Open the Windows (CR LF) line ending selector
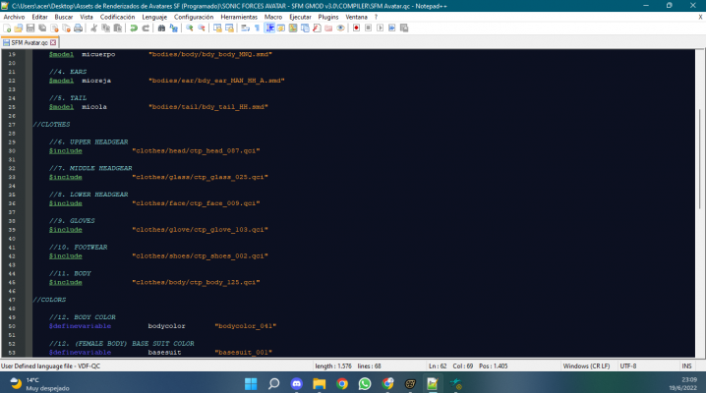This screenshot has width=706, height=393. click(582, 365)
